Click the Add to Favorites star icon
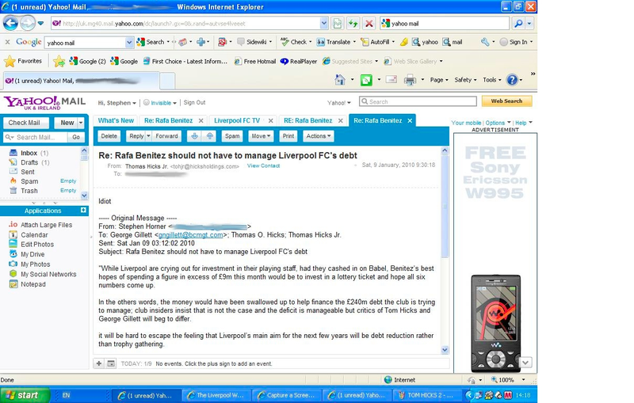This screenshot has height=403, width=634. tap(59, 62)
